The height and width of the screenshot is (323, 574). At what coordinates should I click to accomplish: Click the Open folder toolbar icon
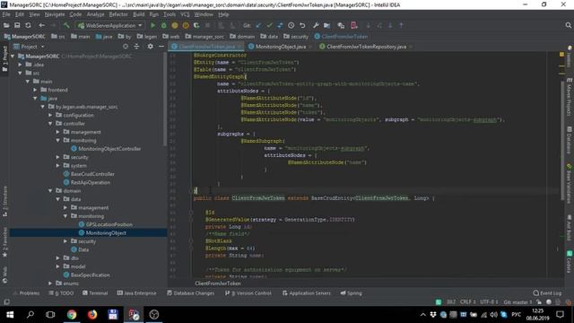(x=6, y=25)
